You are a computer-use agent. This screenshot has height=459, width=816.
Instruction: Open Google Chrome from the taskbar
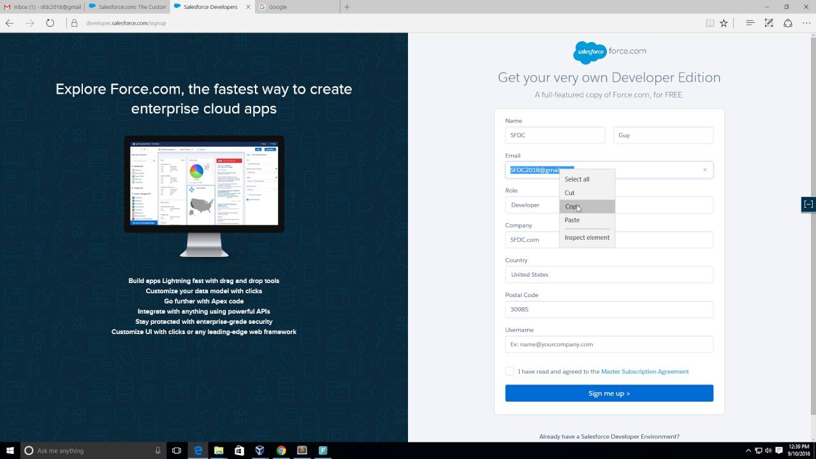[281, 450]
